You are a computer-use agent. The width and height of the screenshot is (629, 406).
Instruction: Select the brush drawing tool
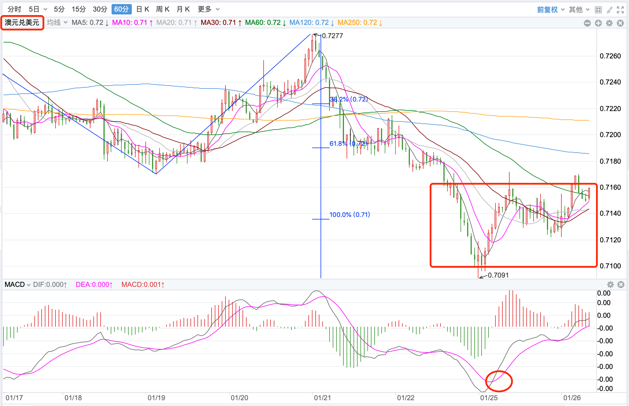click(609, 10)
